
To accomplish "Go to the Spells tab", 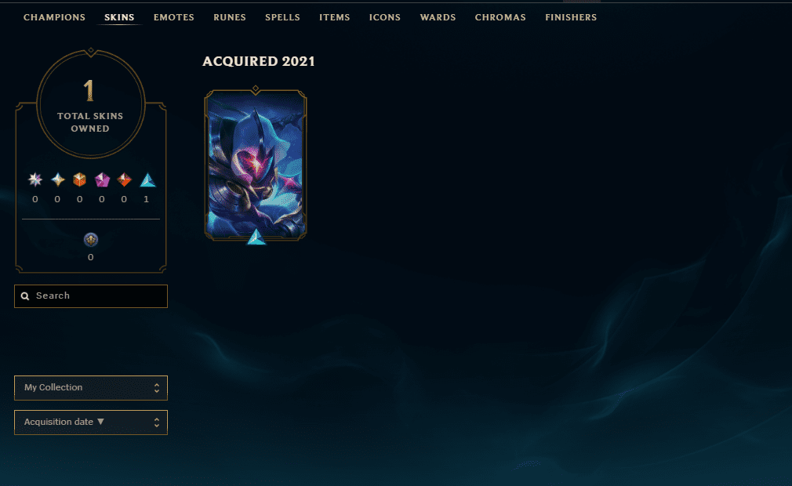I will (282, 17).
